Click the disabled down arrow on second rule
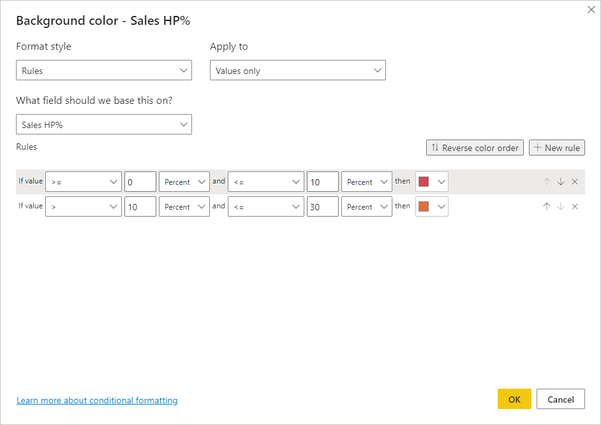This screenshot has height=425, width=601. [x=561, y=206]
